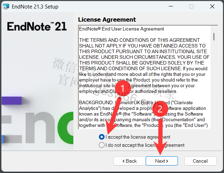Cancel the EndNote installation
224x173 pixels.
(200, 161)
